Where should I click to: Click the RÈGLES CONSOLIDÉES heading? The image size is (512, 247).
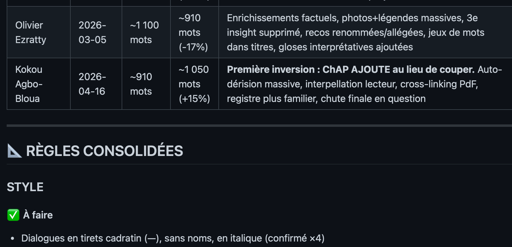coord(104,151)
